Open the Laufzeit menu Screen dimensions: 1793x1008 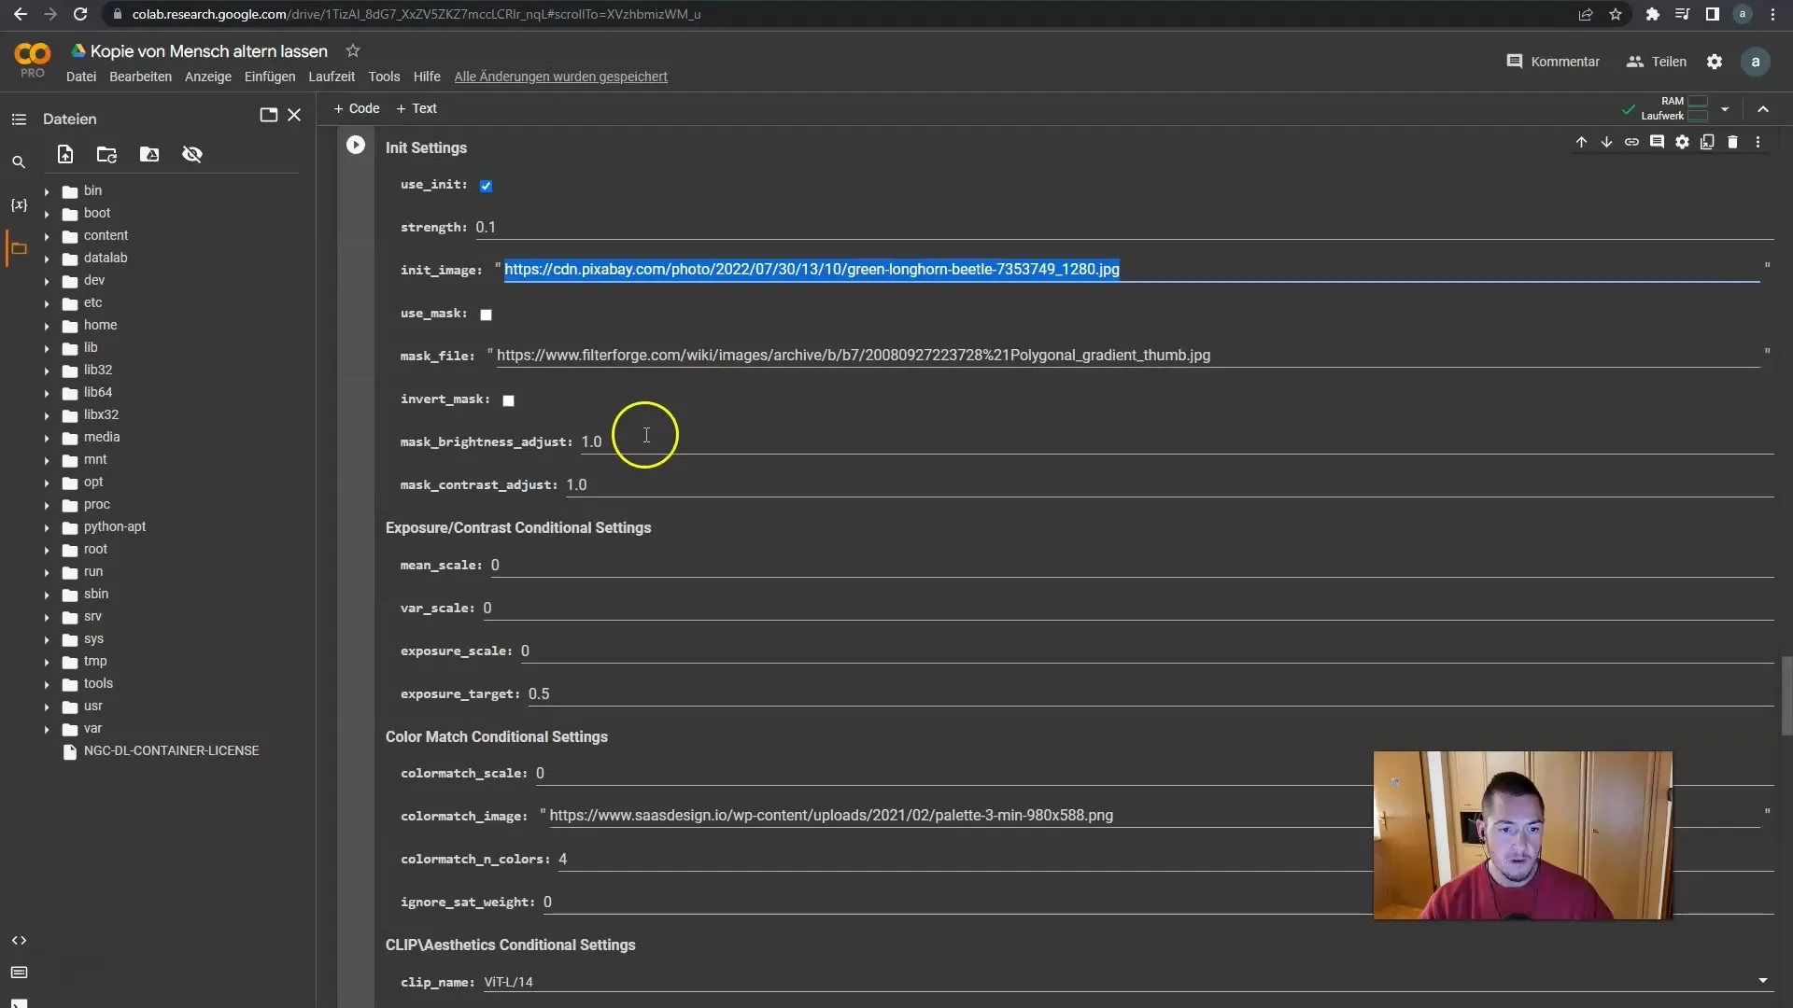tap(330, 77)
